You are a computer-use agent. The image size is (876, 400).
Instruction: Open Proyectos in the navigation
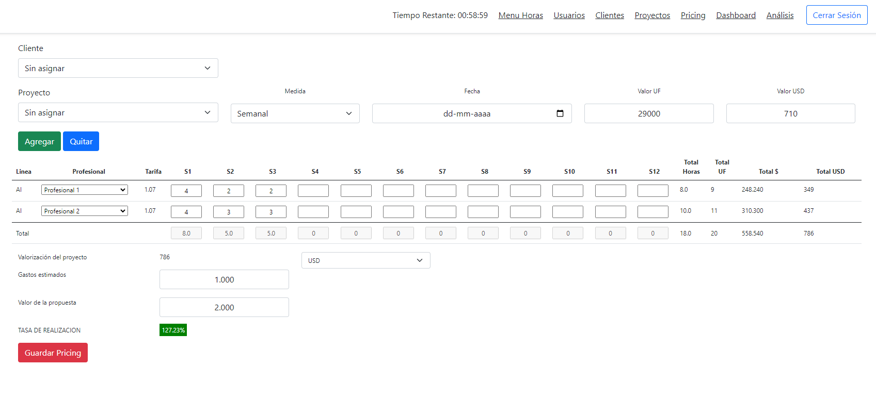652,15
